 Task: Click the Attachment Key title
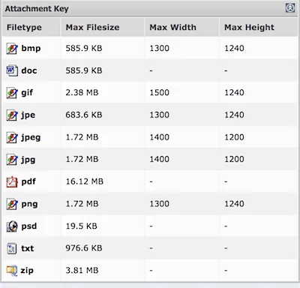37,9
